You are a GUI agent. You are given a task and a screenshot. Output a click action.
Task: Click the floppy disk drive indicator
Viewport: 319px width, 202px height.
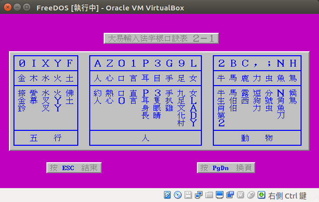[188, 195]
